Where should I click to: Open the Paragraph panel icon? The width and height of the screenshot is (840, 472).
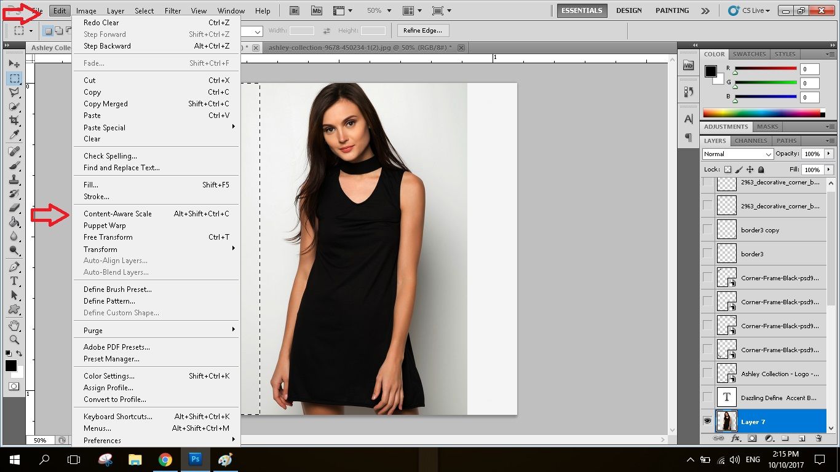click(x=688, y=137)
